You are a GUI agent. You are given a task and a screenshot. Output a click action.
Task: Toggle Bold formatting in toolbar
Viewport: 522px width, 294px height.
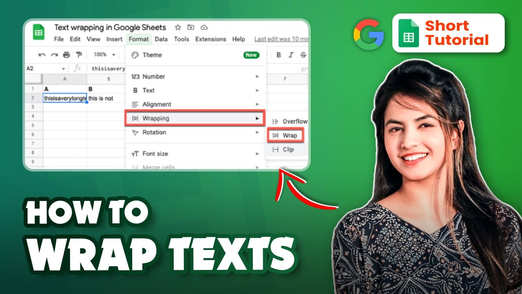(x=279, y=55)
